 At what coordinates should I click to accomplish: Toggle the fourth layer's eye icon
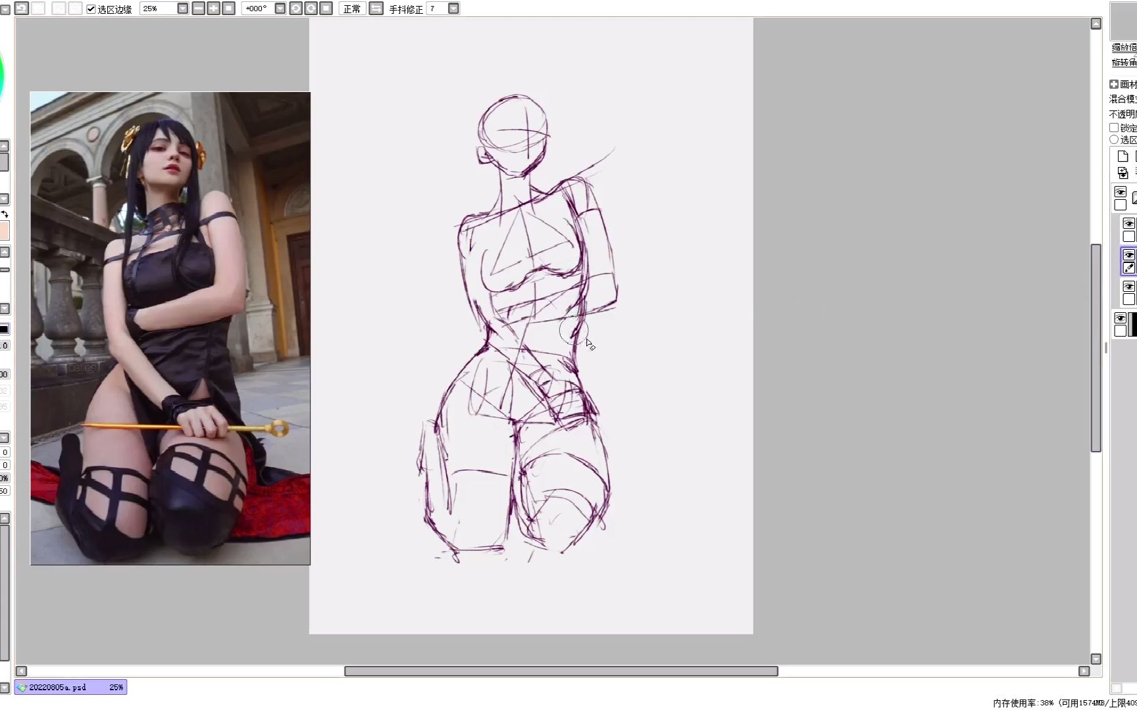click(x=1129, y=287)
